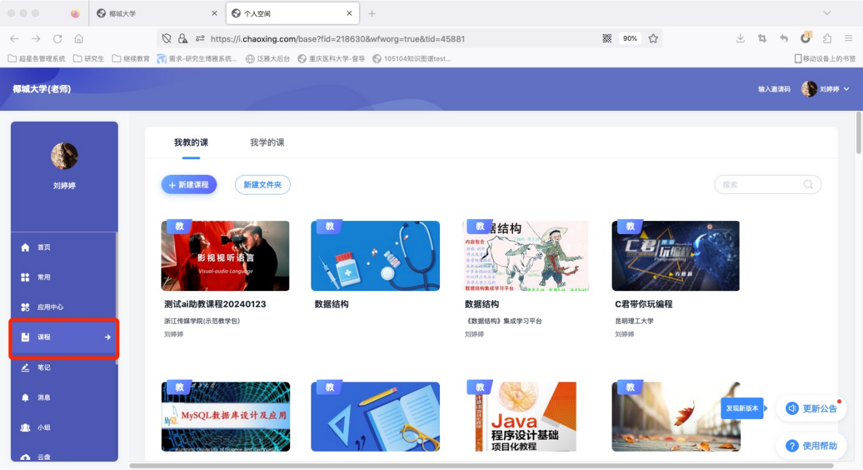
Task: Switch to 我学的课 tab
Action: [x=267, y=143]
